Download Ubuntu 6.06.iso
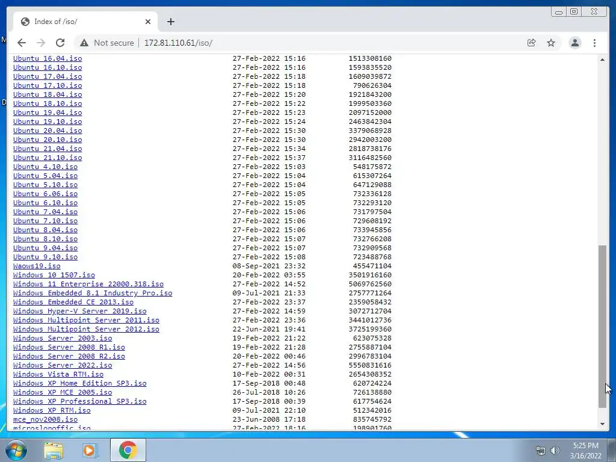The width and height of the screenshot is (616, 462). (x=45, y=194)
